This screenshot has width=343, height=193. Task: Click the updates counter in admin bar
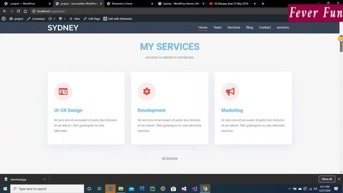click(52, 19)
